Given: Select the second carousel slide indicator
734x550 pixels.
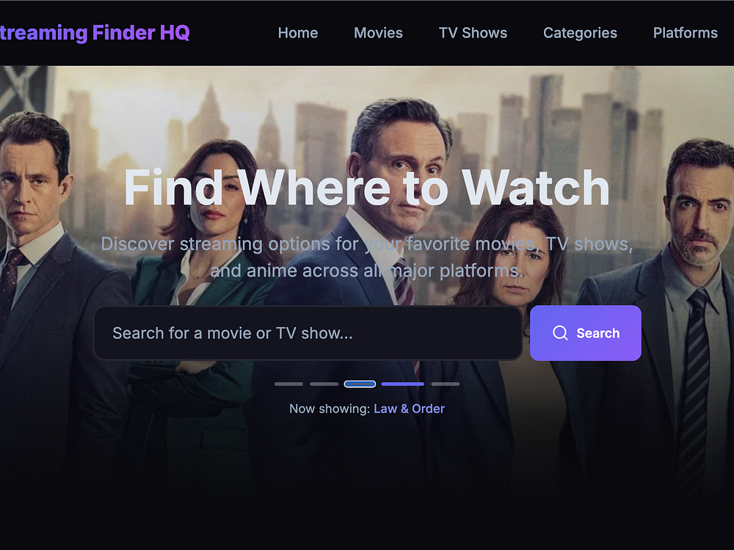Looking at the screenshot, I should (x=324, y=384).
